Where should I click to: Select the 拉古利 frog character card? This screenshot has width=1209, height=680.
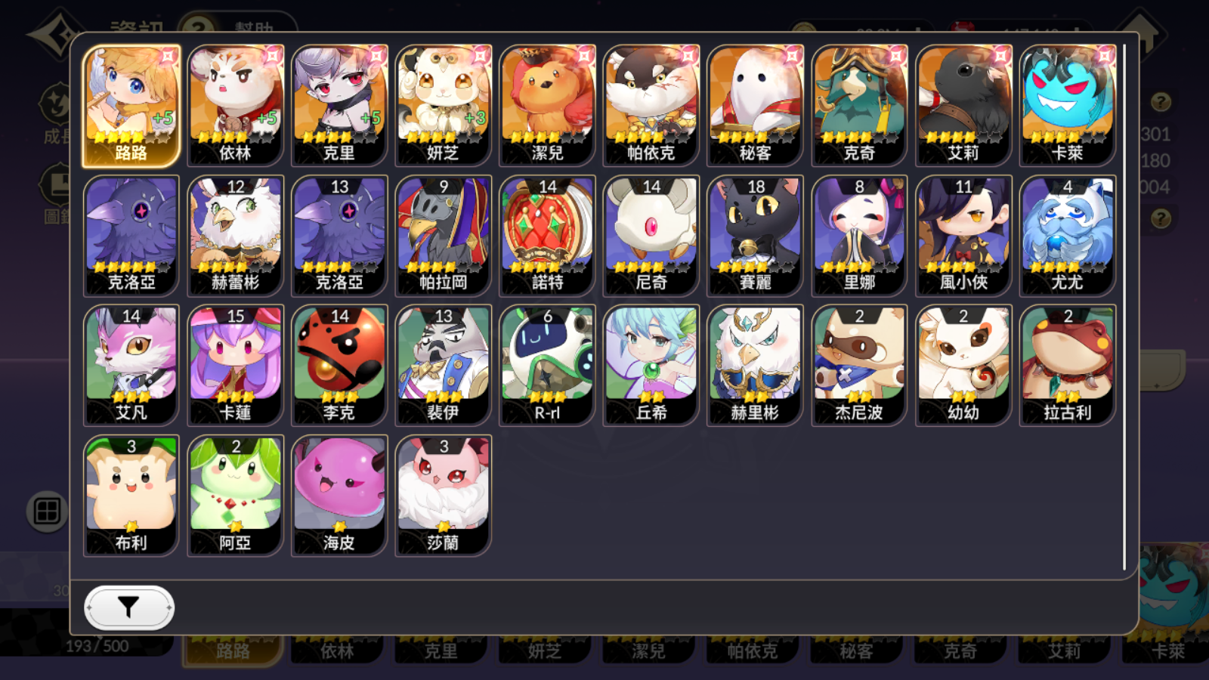pyautogui.click(x=1068, y=366)
